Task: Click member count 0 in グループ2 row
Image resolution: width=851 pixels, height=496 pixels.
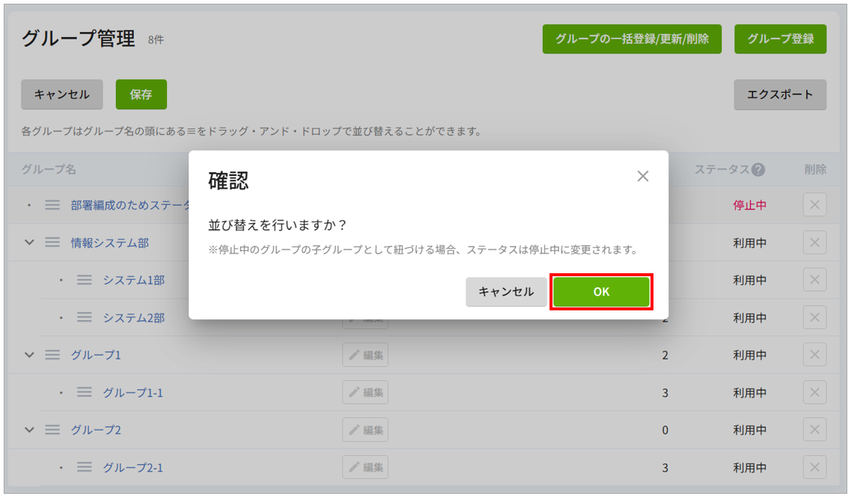Action: point(665,431)
